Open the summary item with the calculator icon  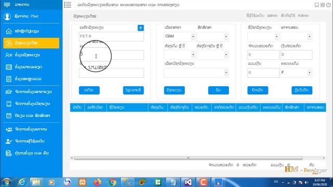pyautogui.click(x=31, y=79)
